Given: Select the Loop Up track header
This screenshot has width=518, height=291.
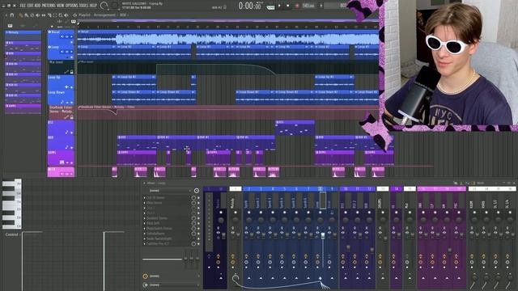Looking at the screenshot, I should coord(61,82).
